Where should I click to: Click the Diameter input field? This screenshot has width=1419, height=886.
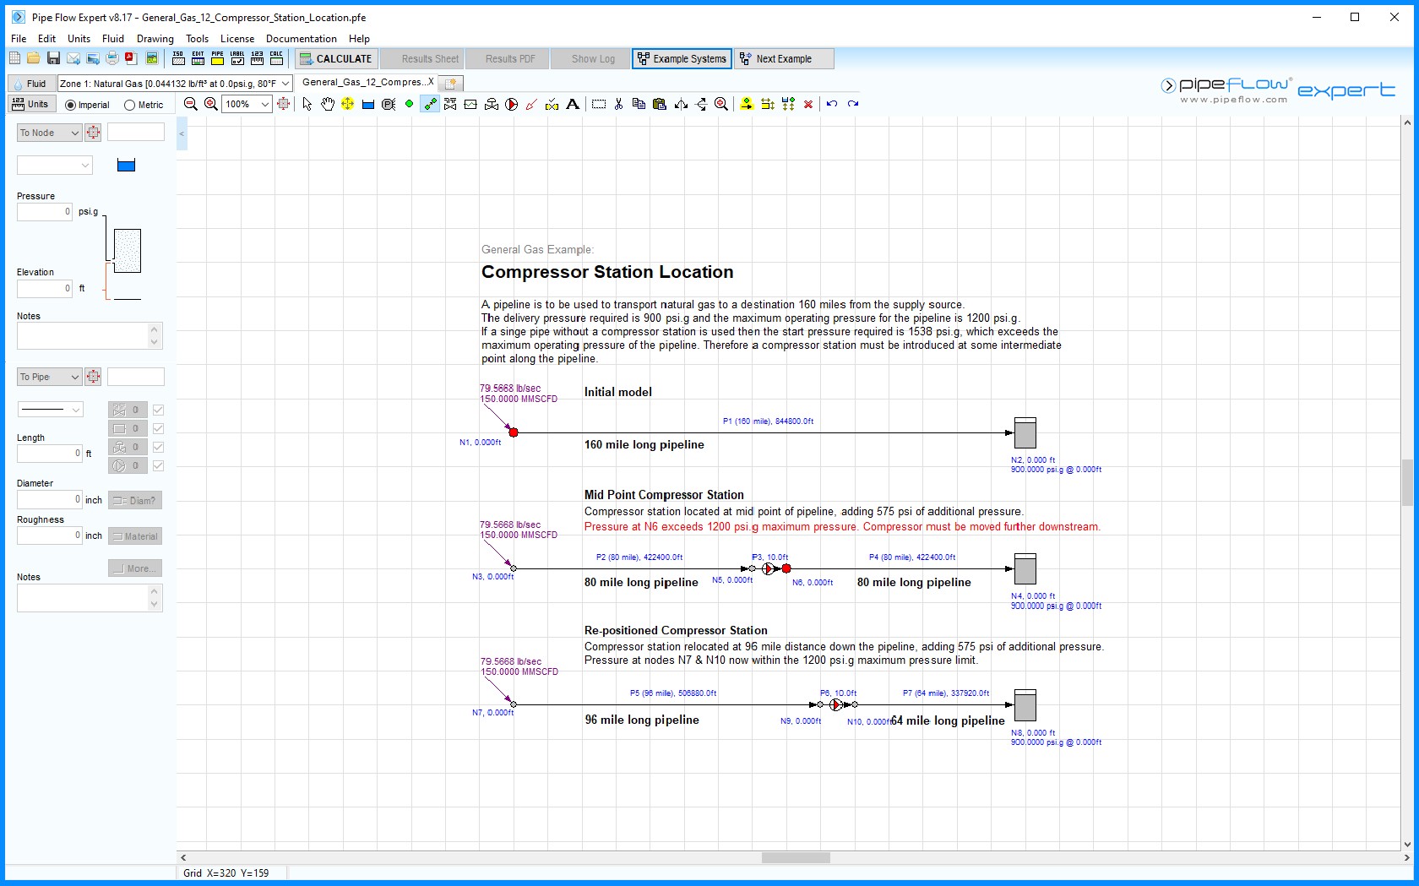click(50, 499)
